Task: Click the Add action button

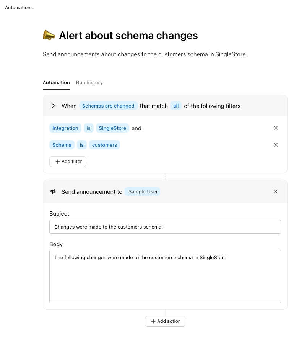Action: (x=165, y=321)
